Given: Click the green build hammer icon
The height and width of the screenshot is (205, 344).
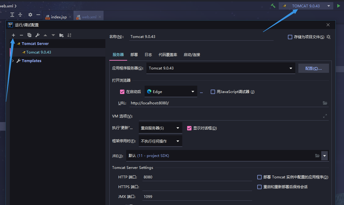Looking at the screenshot, I should click(273, 6).
